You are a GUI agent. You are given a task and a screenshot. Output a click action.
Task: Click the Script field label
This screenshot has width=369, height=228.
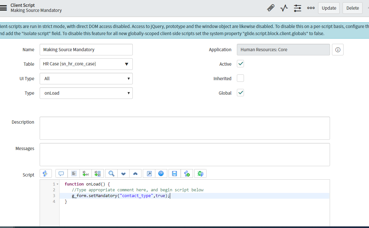tap(28, 175)
